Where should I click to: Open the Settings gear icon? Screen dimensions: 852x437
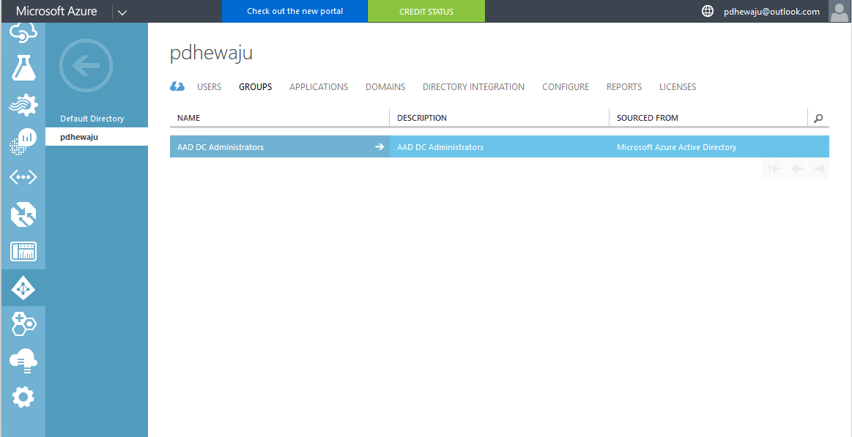pos(23,398)
